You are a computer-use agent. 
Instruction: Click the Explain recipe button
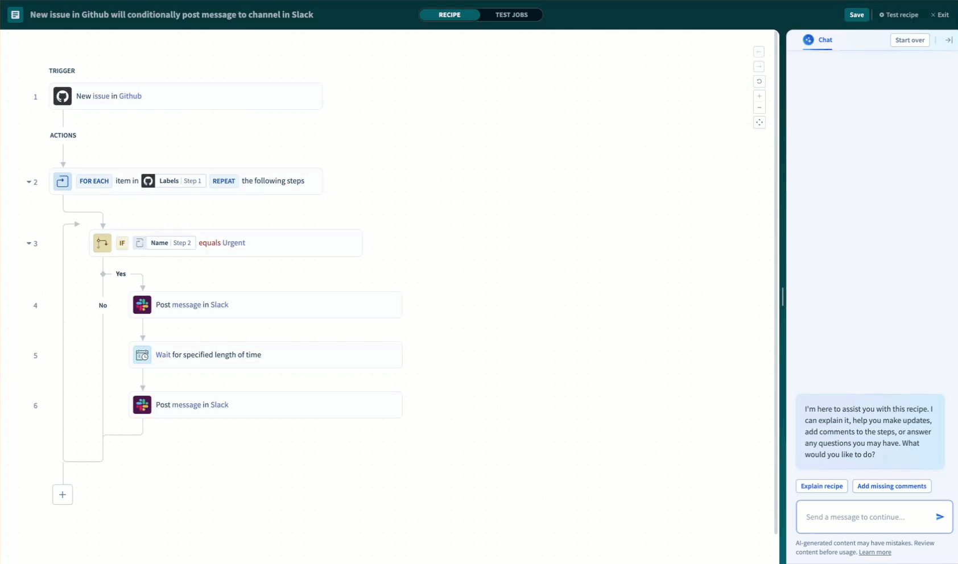[x=821, y=486]
